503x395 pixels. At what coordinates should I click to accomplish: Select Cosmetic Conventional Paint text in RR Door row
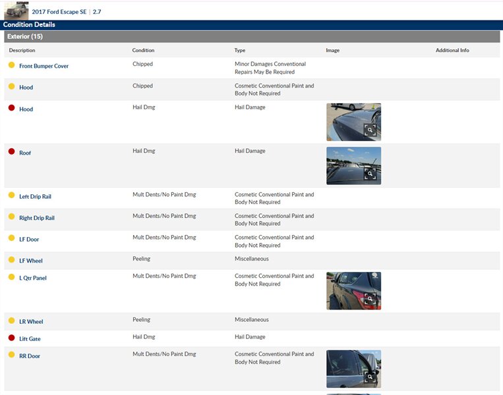(274, 358)
